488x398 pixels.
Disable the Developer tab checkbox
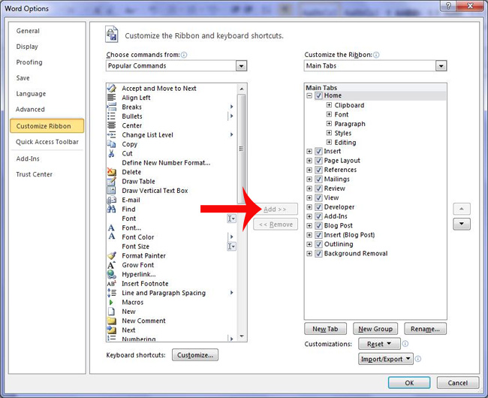318,207
